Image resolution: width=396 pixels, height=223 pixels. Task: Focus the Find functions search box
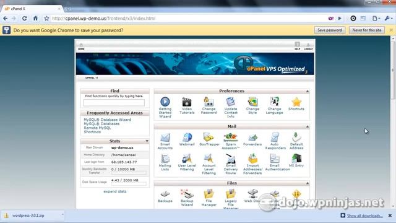click(x=114, y=103)
